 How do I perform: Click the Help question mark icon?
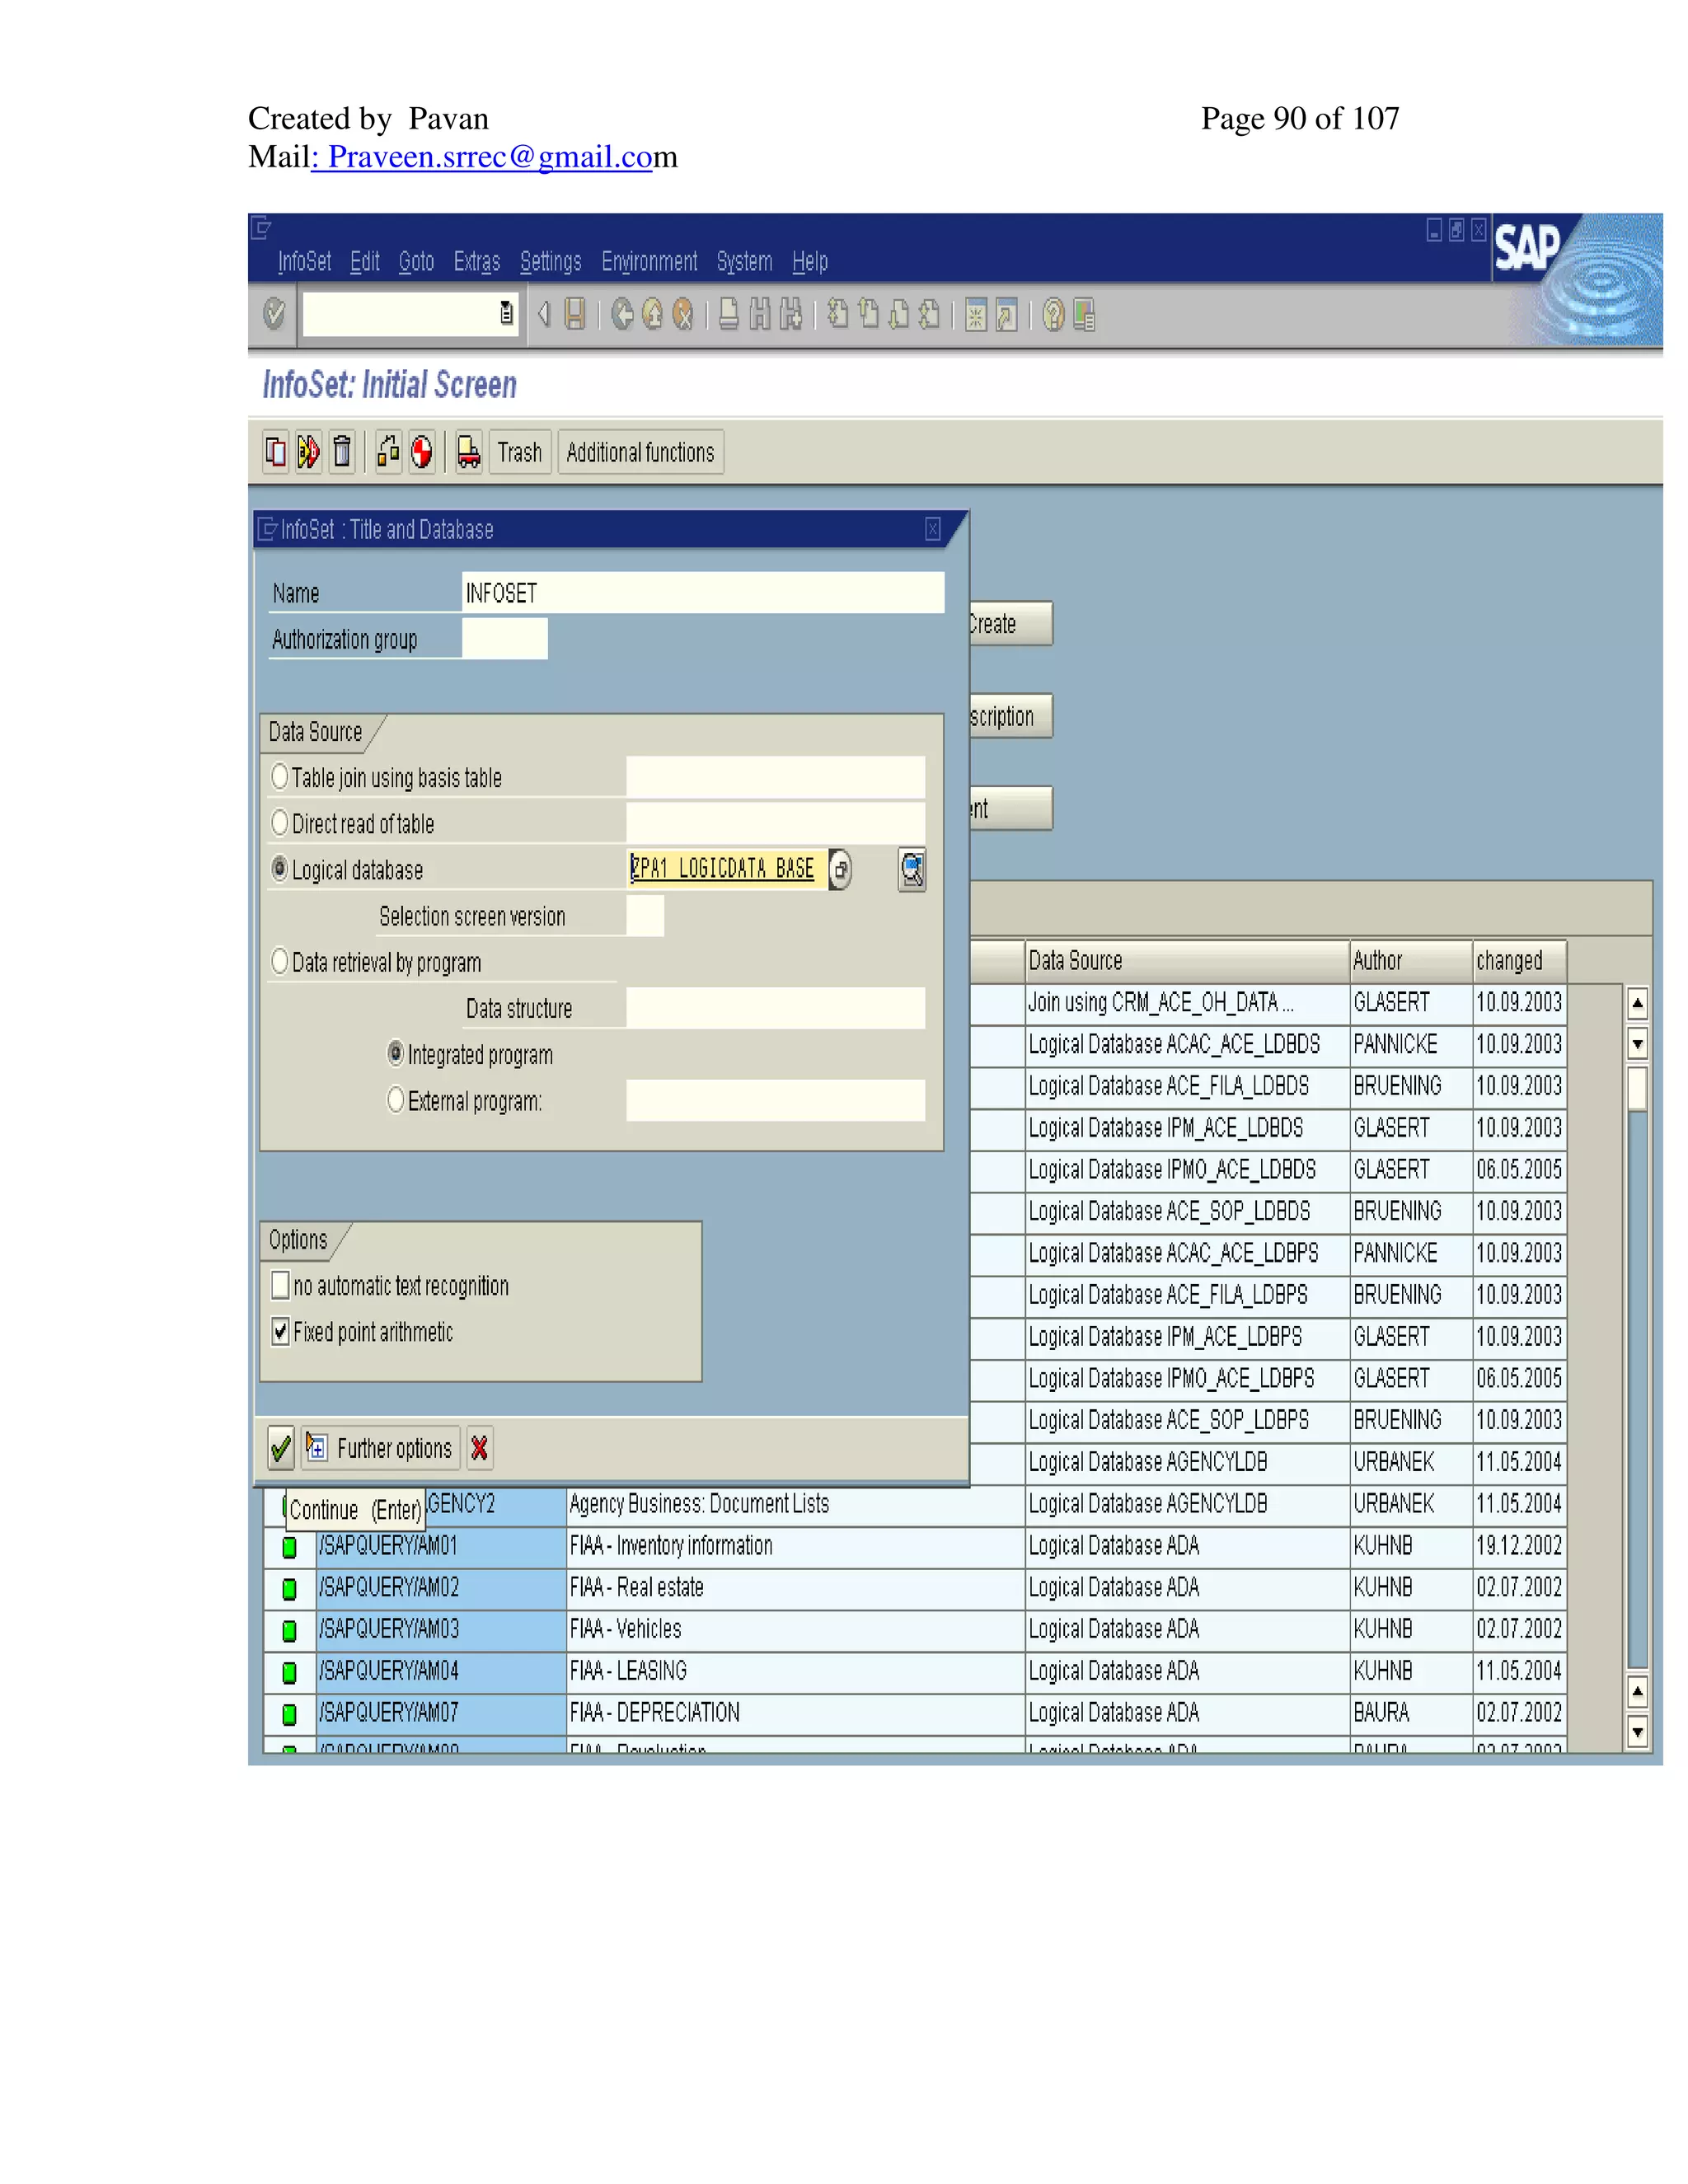click(x=1053, y=316)
